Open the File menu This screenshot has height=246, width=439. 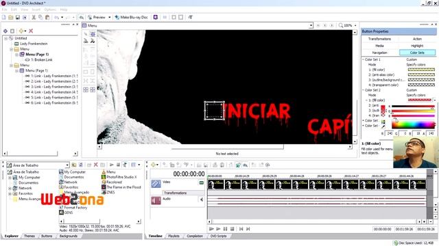coord(5,10)
